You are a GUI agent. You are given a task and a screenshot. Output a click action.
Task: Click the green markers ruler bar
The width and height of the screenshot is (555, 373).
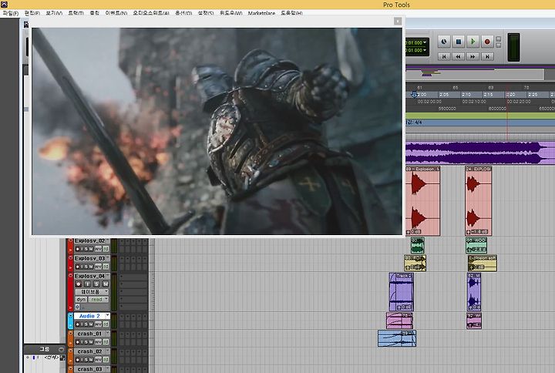coord(480,116)
